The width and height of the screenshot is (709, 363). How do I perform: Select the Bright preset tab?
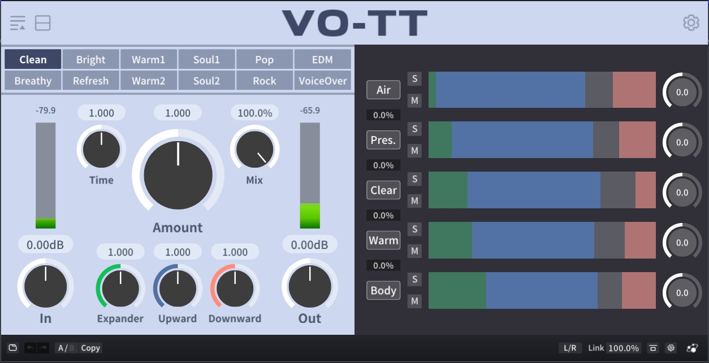(x=90, y=59)
